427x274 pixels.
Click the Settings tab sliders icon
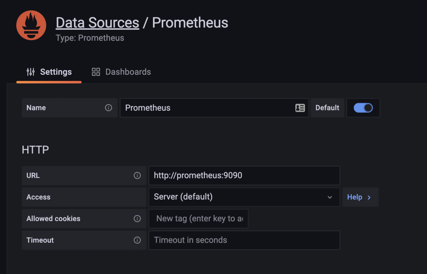coord(30,72)
